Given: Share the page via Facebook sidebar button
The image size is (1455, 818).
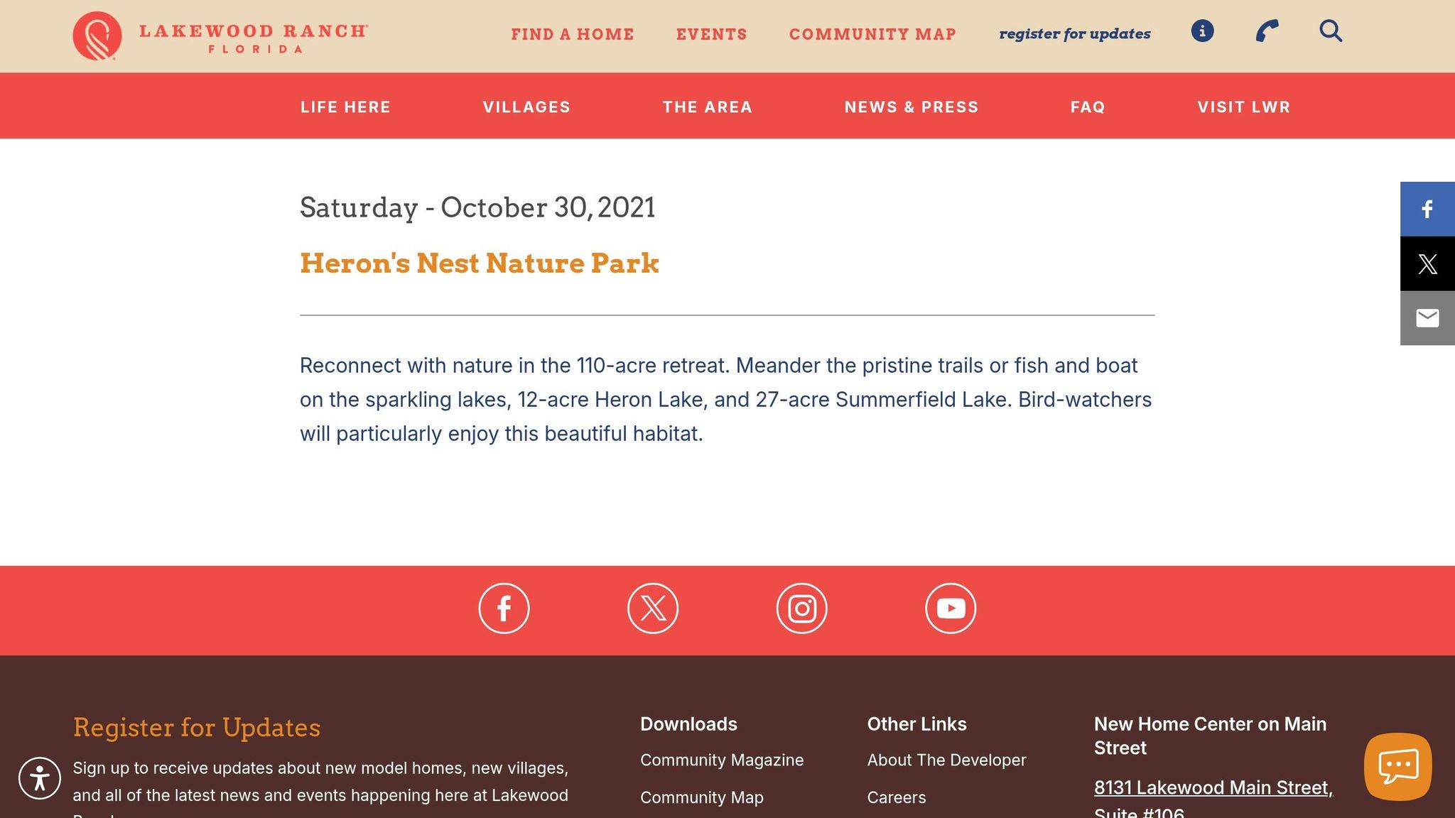Looking at the screenshot, I should [1427, 209].
